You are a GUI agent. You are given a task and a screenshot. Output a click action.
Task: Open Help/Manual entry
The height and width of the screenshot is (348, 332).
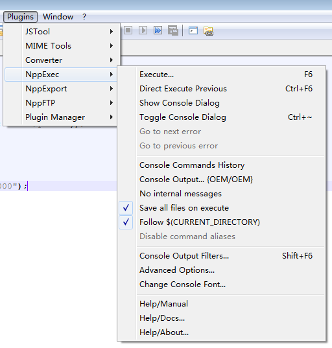point(221,304)
